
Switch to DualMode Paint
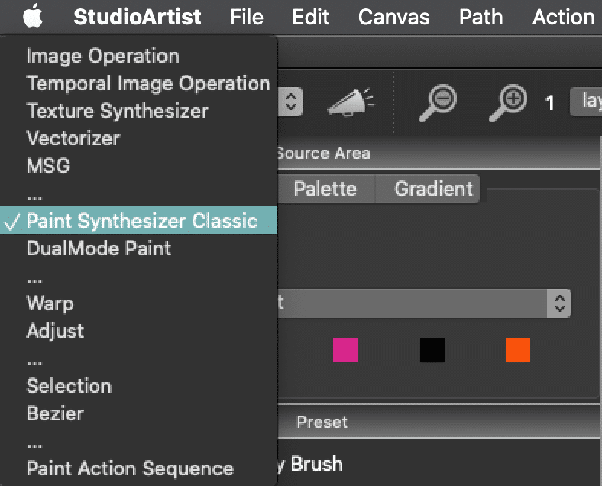pyautogui.click(x=138, y=248)
